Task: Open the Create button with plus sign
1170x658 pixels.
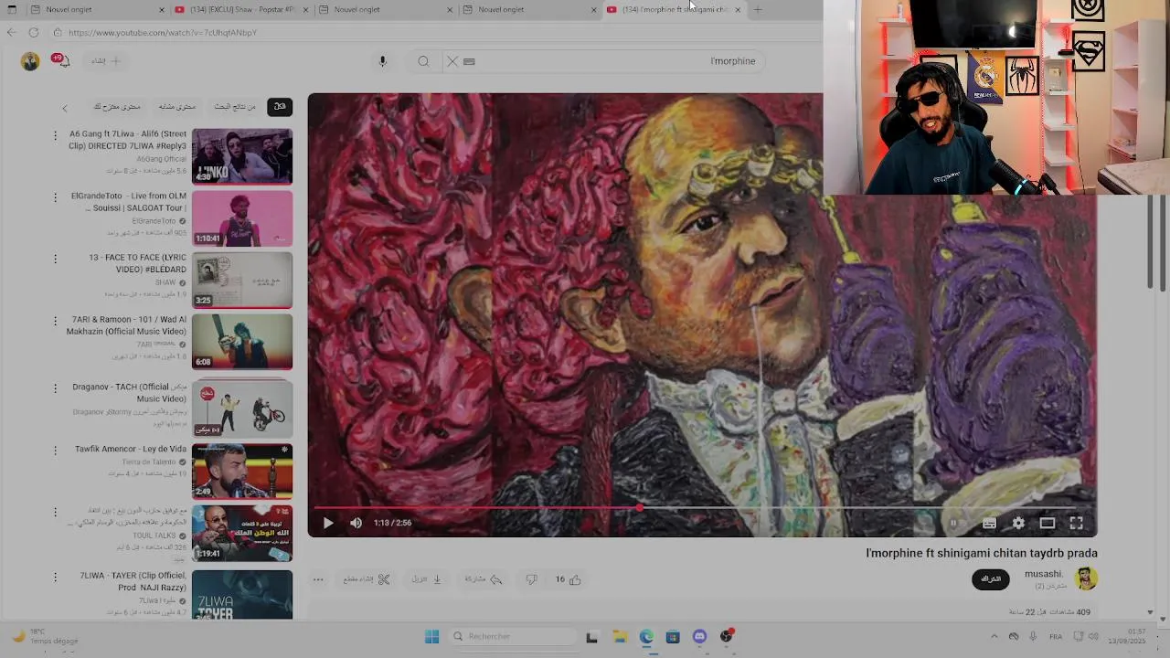Action: pos(106,61)
